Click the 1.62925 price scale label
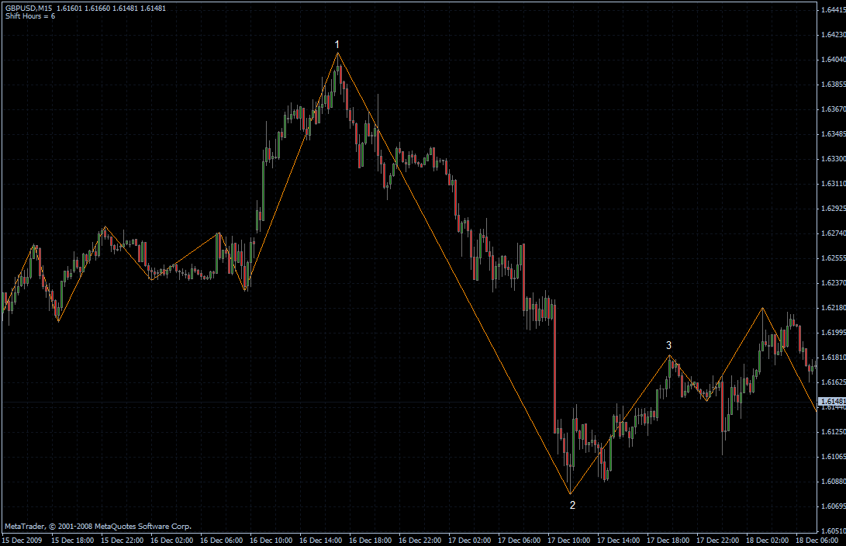Screen dimensions: 846x546 click(833, 209)
